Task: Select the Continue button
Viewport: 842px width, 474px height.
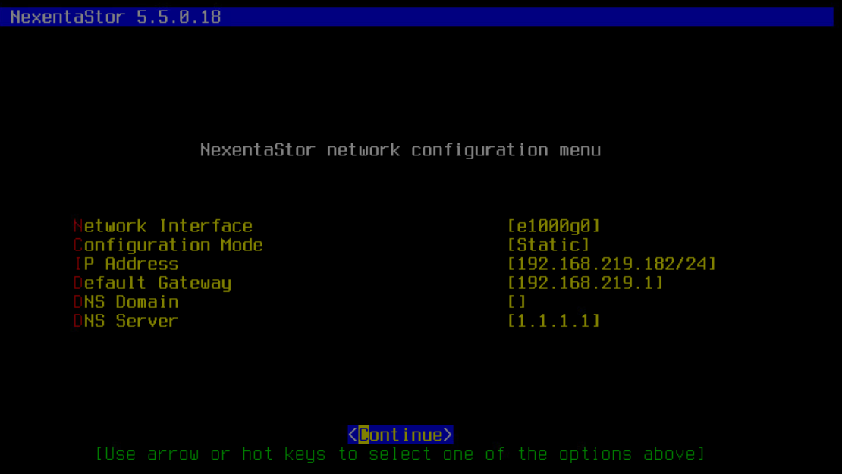Action: [x=400, y=435]
